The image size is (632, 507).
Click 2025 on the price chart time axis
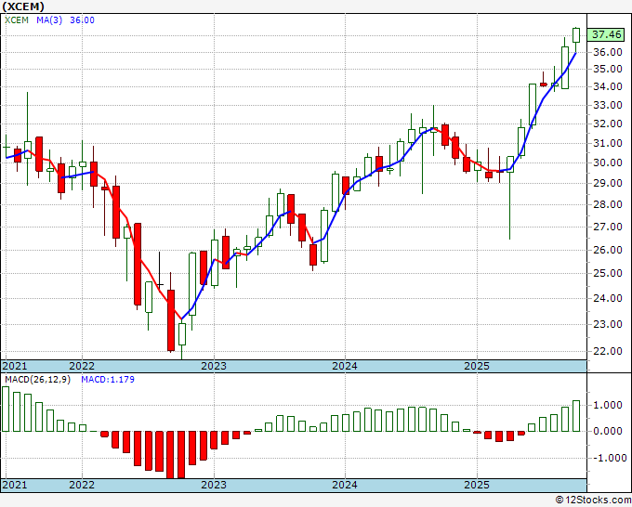(477, 366)
